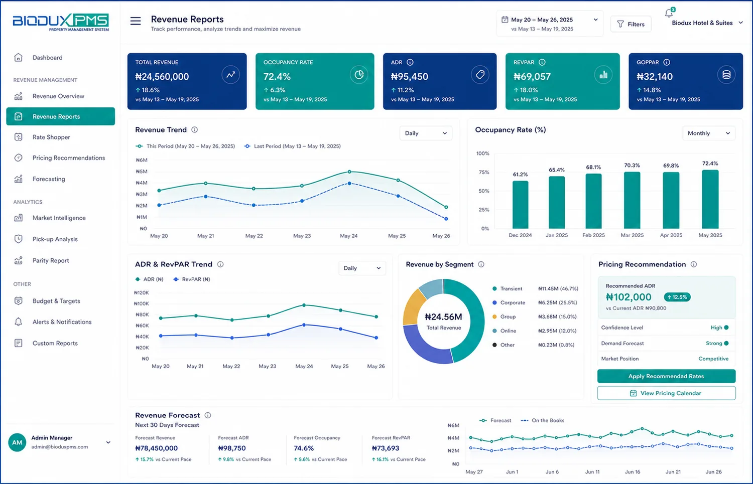Click the Pricing Recommendations sidebar icon
Screen dimensions: 753x484
[19, 157]
